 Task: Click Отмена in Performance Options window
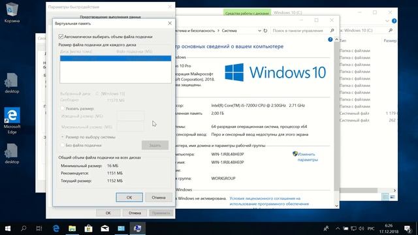(135, 213)
